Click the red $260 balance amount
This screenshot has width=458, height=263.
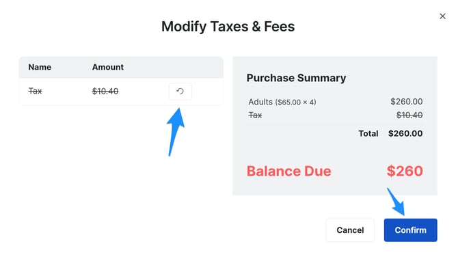pos(405,171)
